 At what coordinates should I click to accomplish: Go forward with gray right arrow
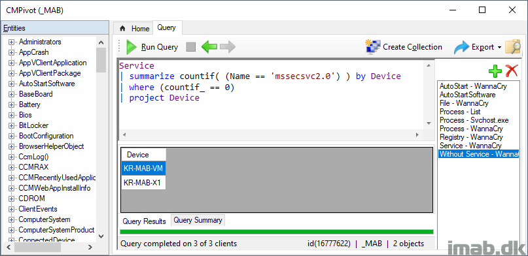(x=227, y=47)
